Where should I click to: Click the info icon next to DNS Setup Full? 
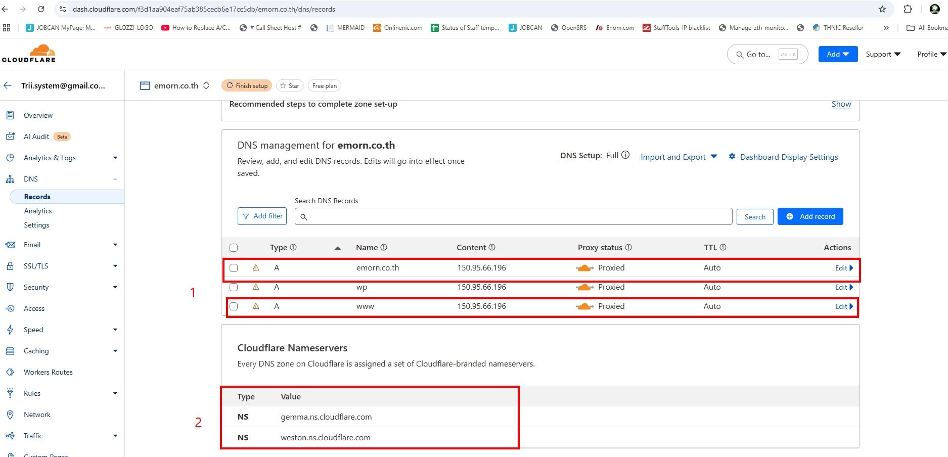[625, 155]
